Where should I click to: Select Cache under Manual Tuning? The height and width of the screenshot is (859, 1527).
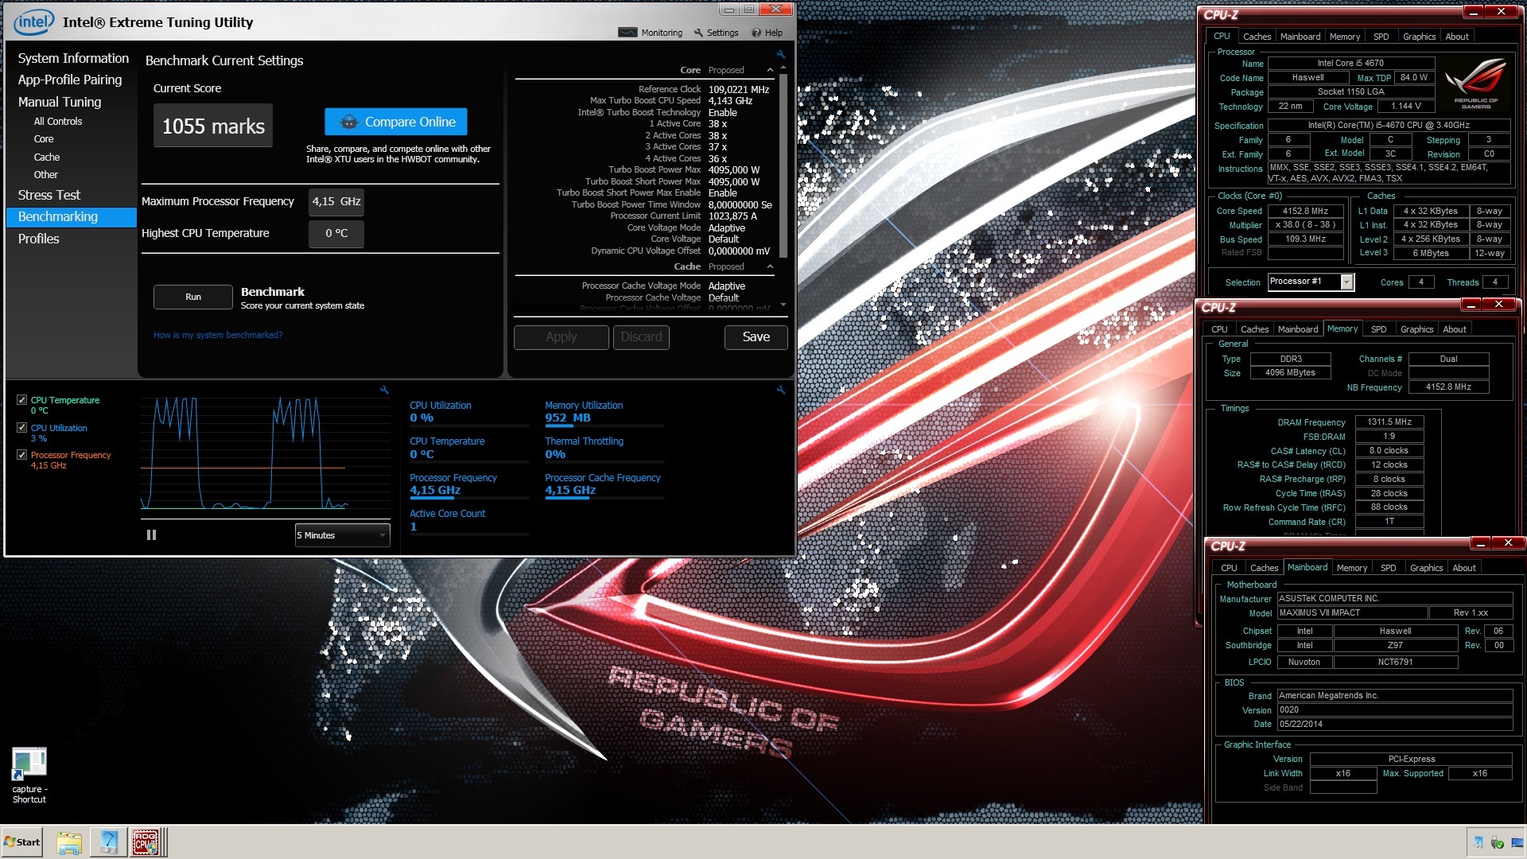47,157
